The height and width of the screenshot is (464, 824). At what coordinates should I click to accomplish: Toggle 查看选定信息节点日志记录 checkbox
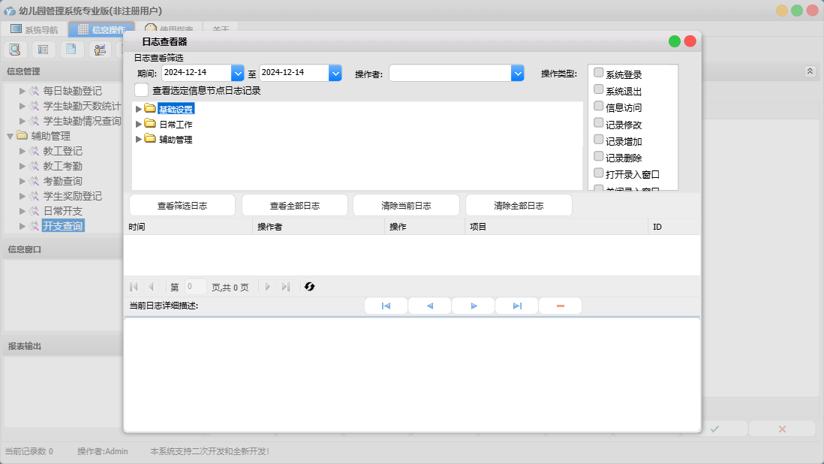[141, 90]
